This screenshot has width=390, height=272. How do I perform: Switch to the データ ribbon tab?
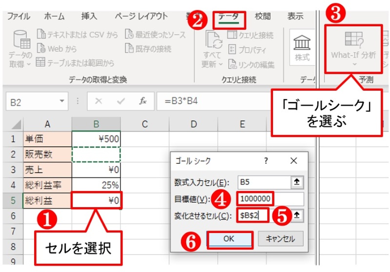point(228,17)
